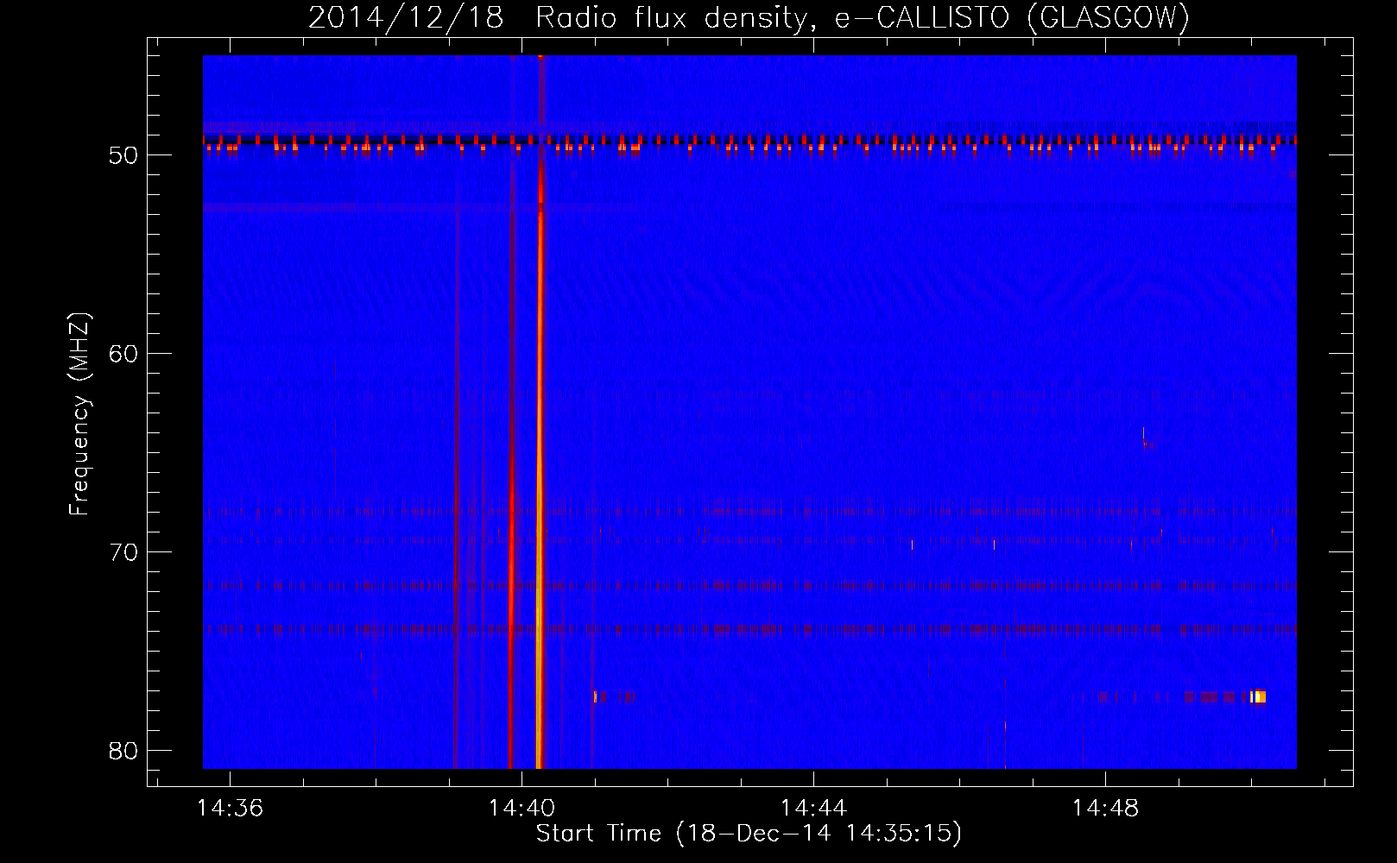Click the frequency tick label '60'
This screenshot has height=863, width=1397.
123,354
